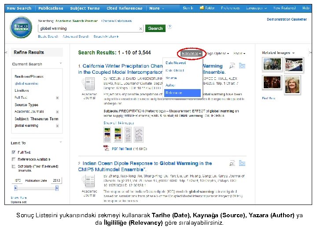Click Show More under Limit To
The height and width of the screenshot is (237, 317).
(18, 197)
